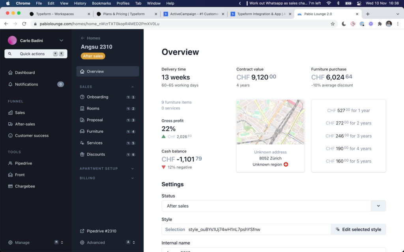
Task: Click the Manage gear icon
Action: pos(10,243)
